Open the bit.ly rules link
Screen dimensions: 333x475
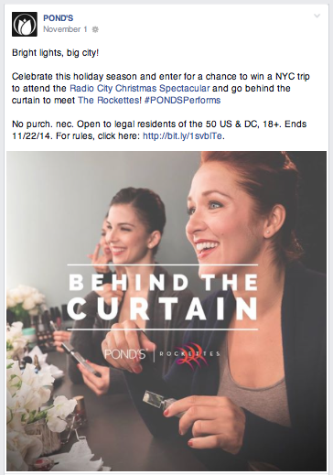coord(182,135)
